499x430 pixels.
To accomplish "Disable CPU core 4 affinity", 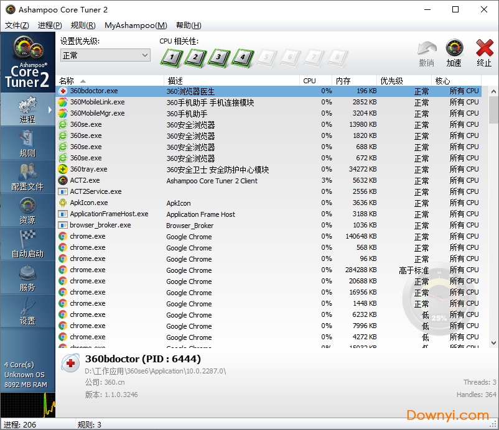I will [x=242, y=57].
